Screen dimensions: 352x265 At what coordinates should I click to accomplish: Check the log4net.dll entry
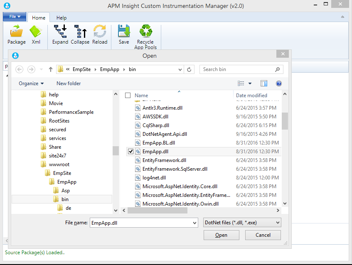pos(131,177)
